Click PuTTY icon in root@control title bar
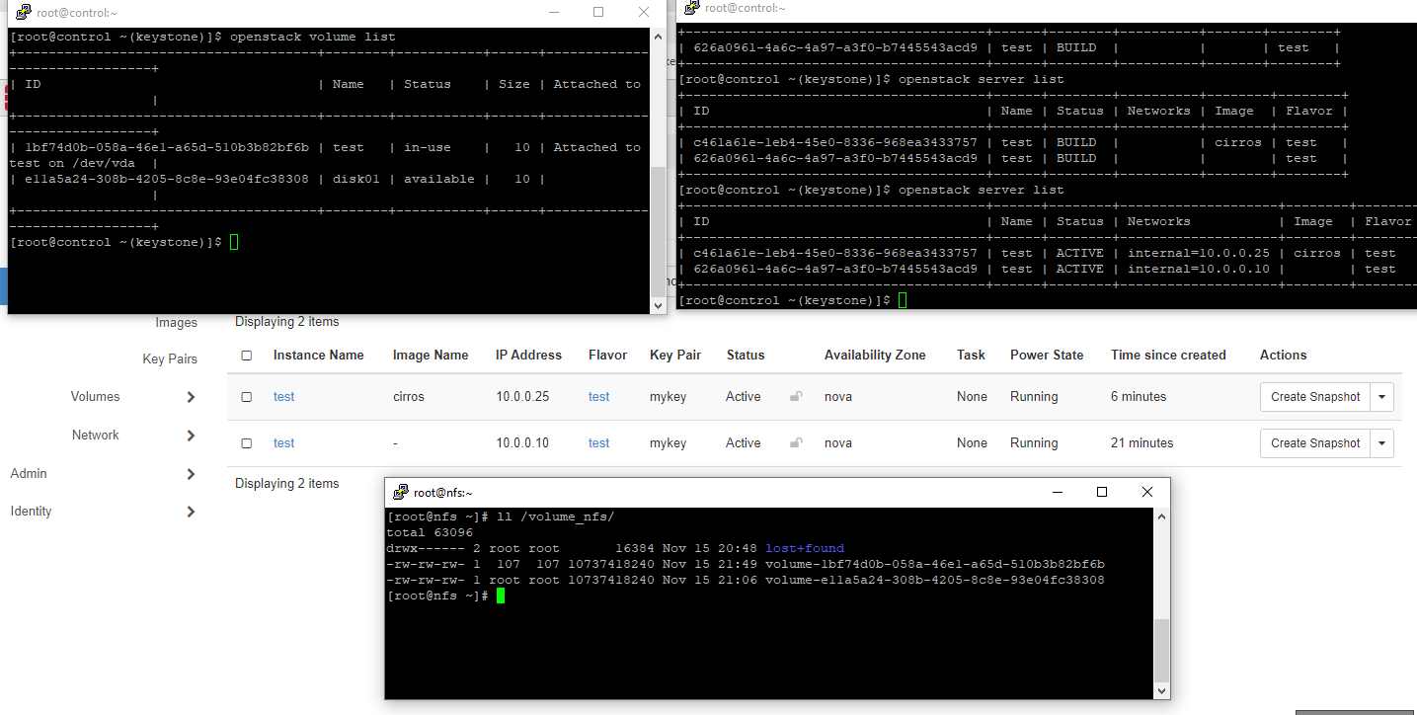 point(23,12)
